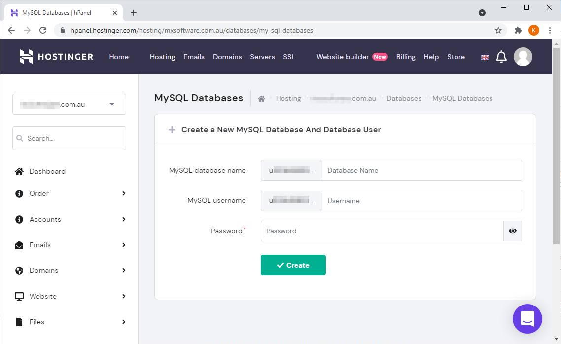The height and width of the screenshot is (344, 561).
Task: Close the MySQL Databases tab
Action: click(x=115, y=13)
